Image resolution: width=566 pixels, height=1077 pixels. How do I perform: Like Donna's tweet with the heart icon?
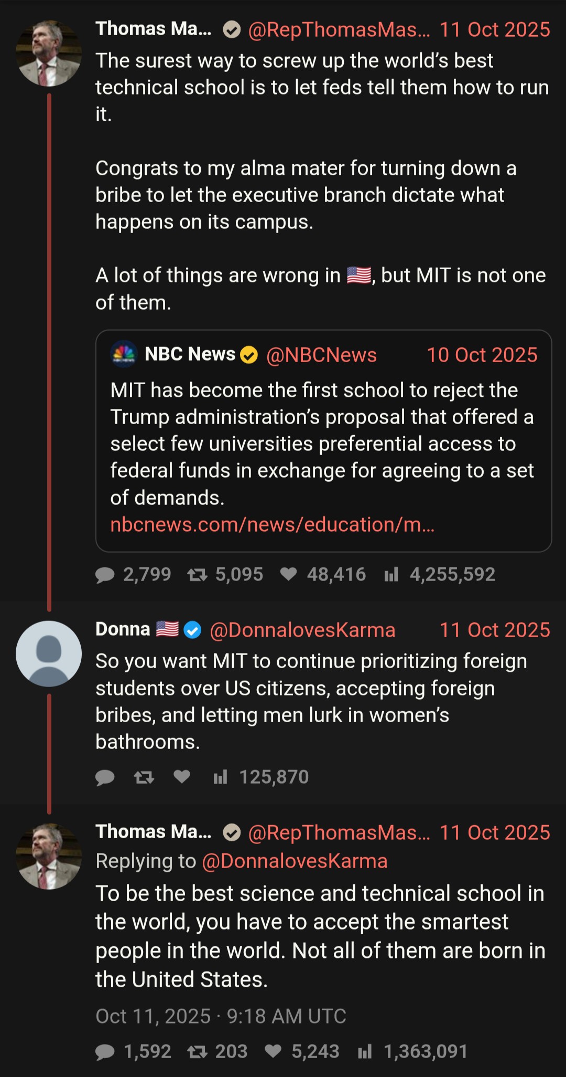pyautogui.click(x=182, y=777)
